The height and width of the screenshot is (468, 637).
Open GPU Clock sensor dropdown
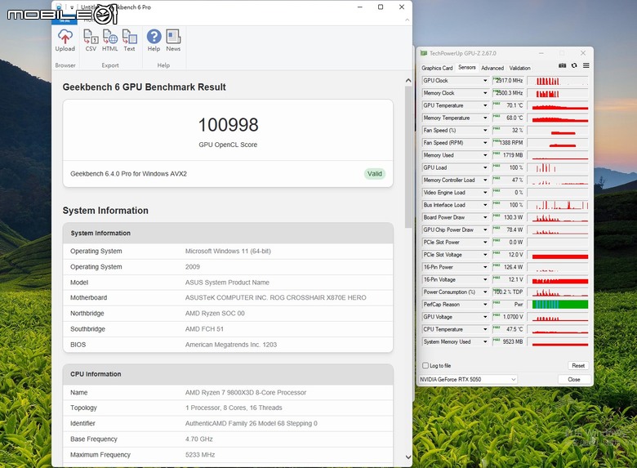(x=485, y=80)
